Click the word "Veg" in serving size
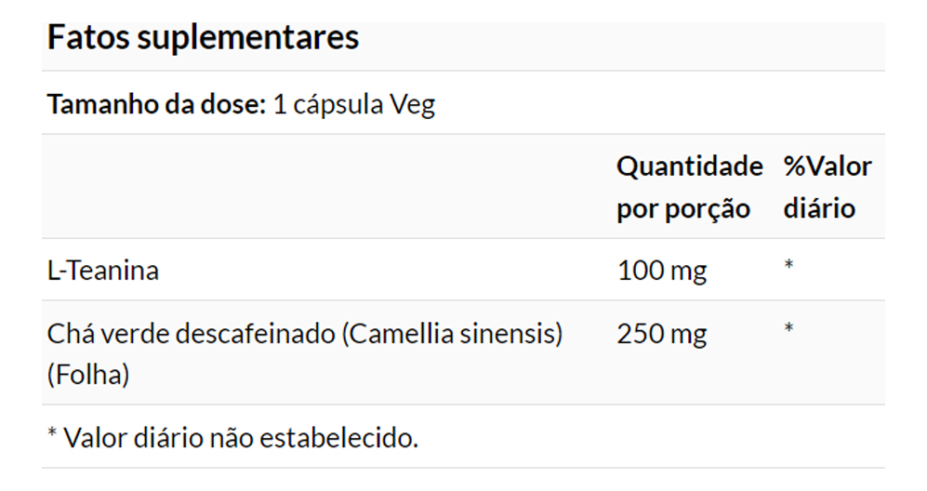The image size is (927, 491). 412,104
